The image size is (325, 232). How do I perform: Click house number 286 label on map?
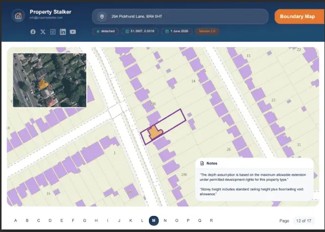(x=184, y=175)
